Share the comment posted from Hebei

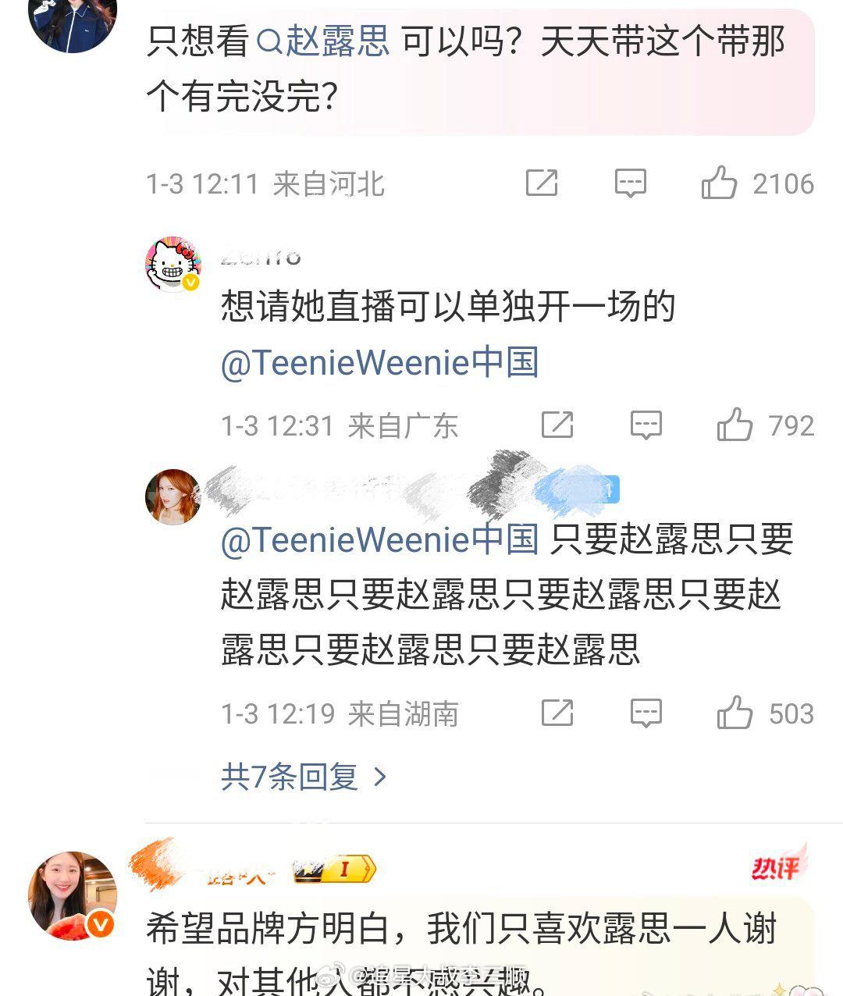[542, 183]
